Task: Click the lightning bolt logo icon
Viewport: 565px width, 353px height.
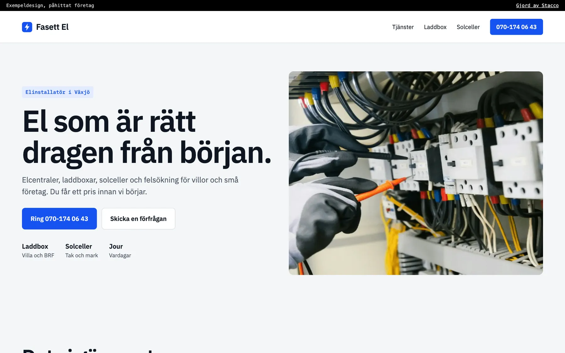Action: point(27,27)
